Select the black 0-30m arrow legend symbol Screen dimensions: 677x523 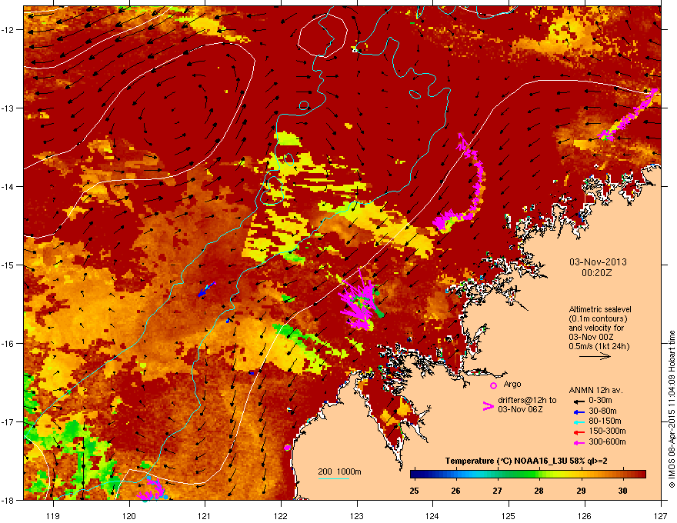point(579,401)
